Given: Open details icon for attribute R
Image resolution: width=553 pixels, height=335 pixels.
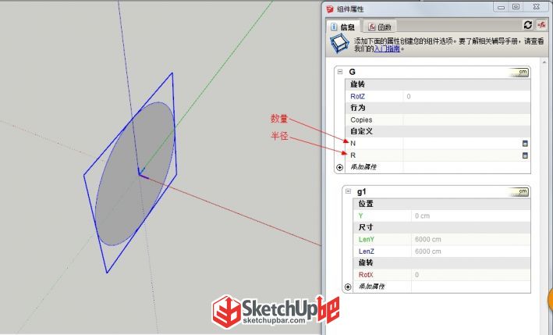Looking at the screenshot, I should (525, 155).
